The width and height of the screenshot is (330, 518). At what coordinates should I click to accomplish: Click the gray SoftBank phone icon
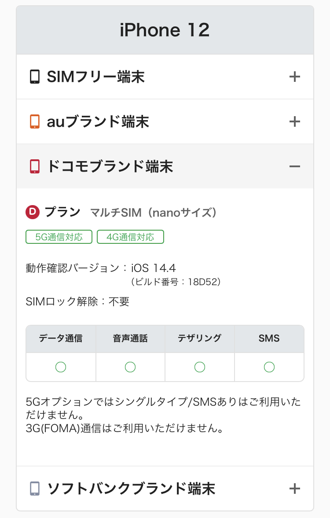(35, 489)
